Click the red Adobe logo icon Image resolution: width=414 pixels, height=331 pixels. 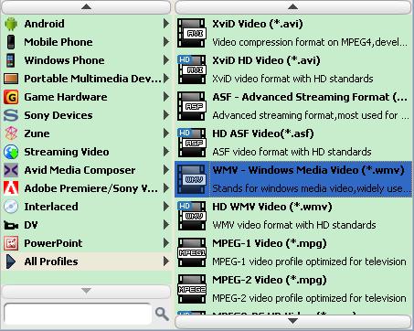(11, 188)
